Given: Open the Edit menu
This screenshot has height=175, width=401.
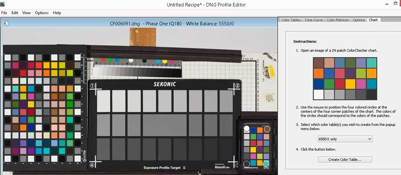Looking at the screenshot, I should pos(14,13).
